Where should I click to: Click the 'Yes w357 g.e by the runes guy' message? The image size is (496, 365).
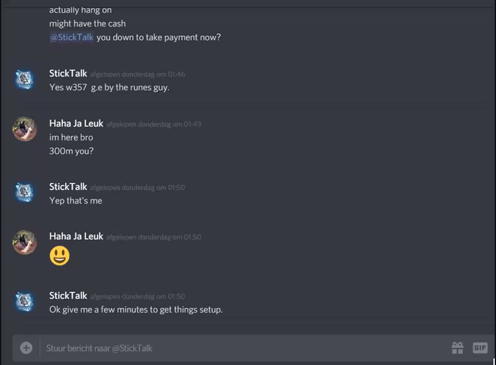[x=110, y=87]
